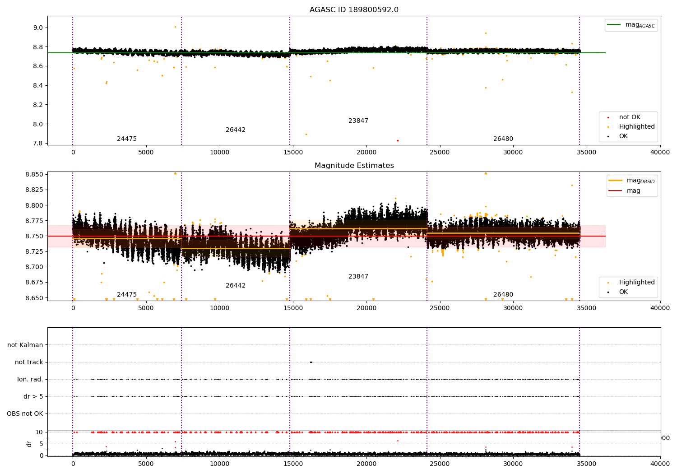Click the not Kalman axis label

[x=25, y=345]
